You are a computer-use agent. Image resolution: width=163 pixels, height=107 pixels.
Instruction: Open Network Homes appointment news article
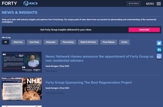[x=99, y=58]
